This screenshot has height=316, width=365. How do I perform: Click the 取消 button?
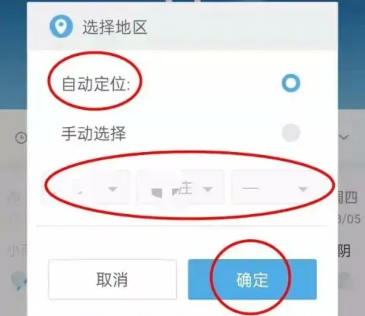[112, 279]
